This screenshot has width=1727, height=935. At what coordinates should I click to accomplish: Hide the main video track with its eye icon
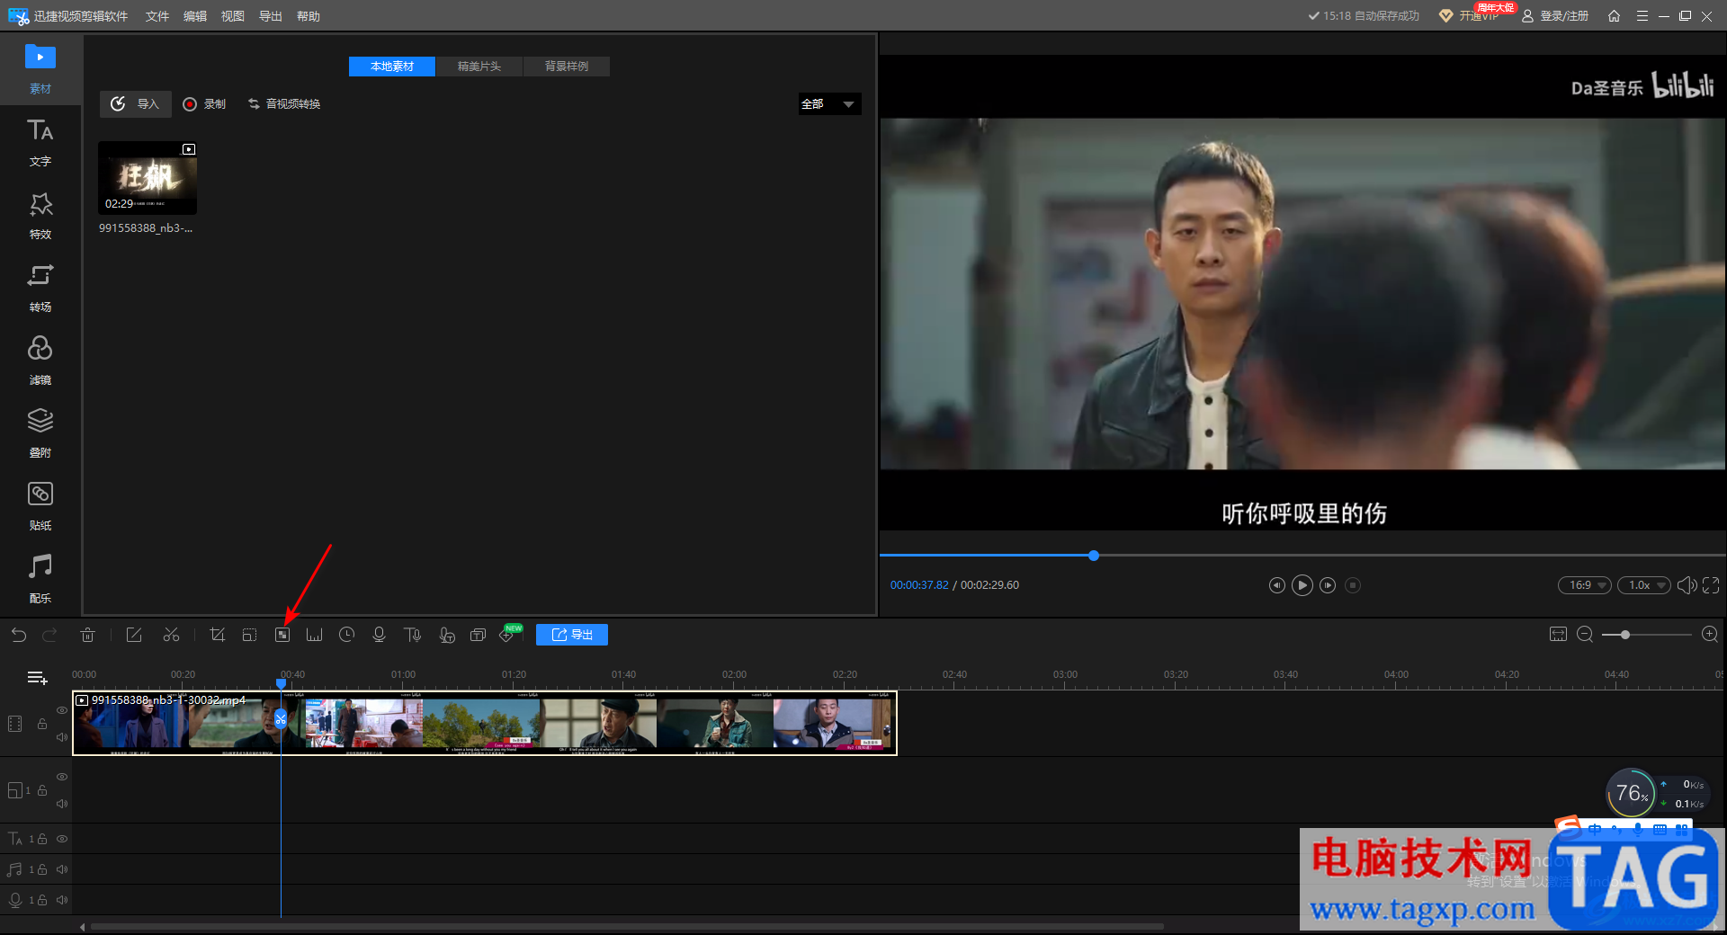[62, 710]
